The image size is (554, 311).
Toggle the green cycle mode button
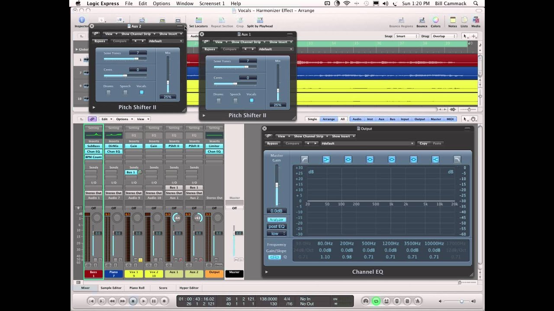(376, 301)
